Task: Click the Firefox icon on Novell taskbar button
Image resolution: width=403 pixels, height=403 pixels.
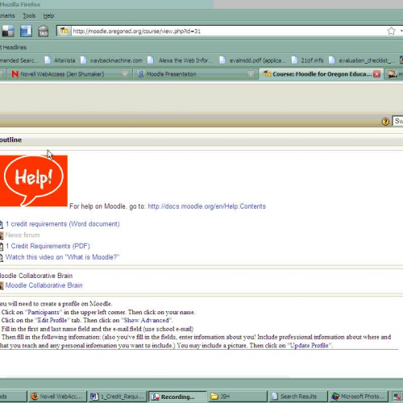Action: click(35, 397)
